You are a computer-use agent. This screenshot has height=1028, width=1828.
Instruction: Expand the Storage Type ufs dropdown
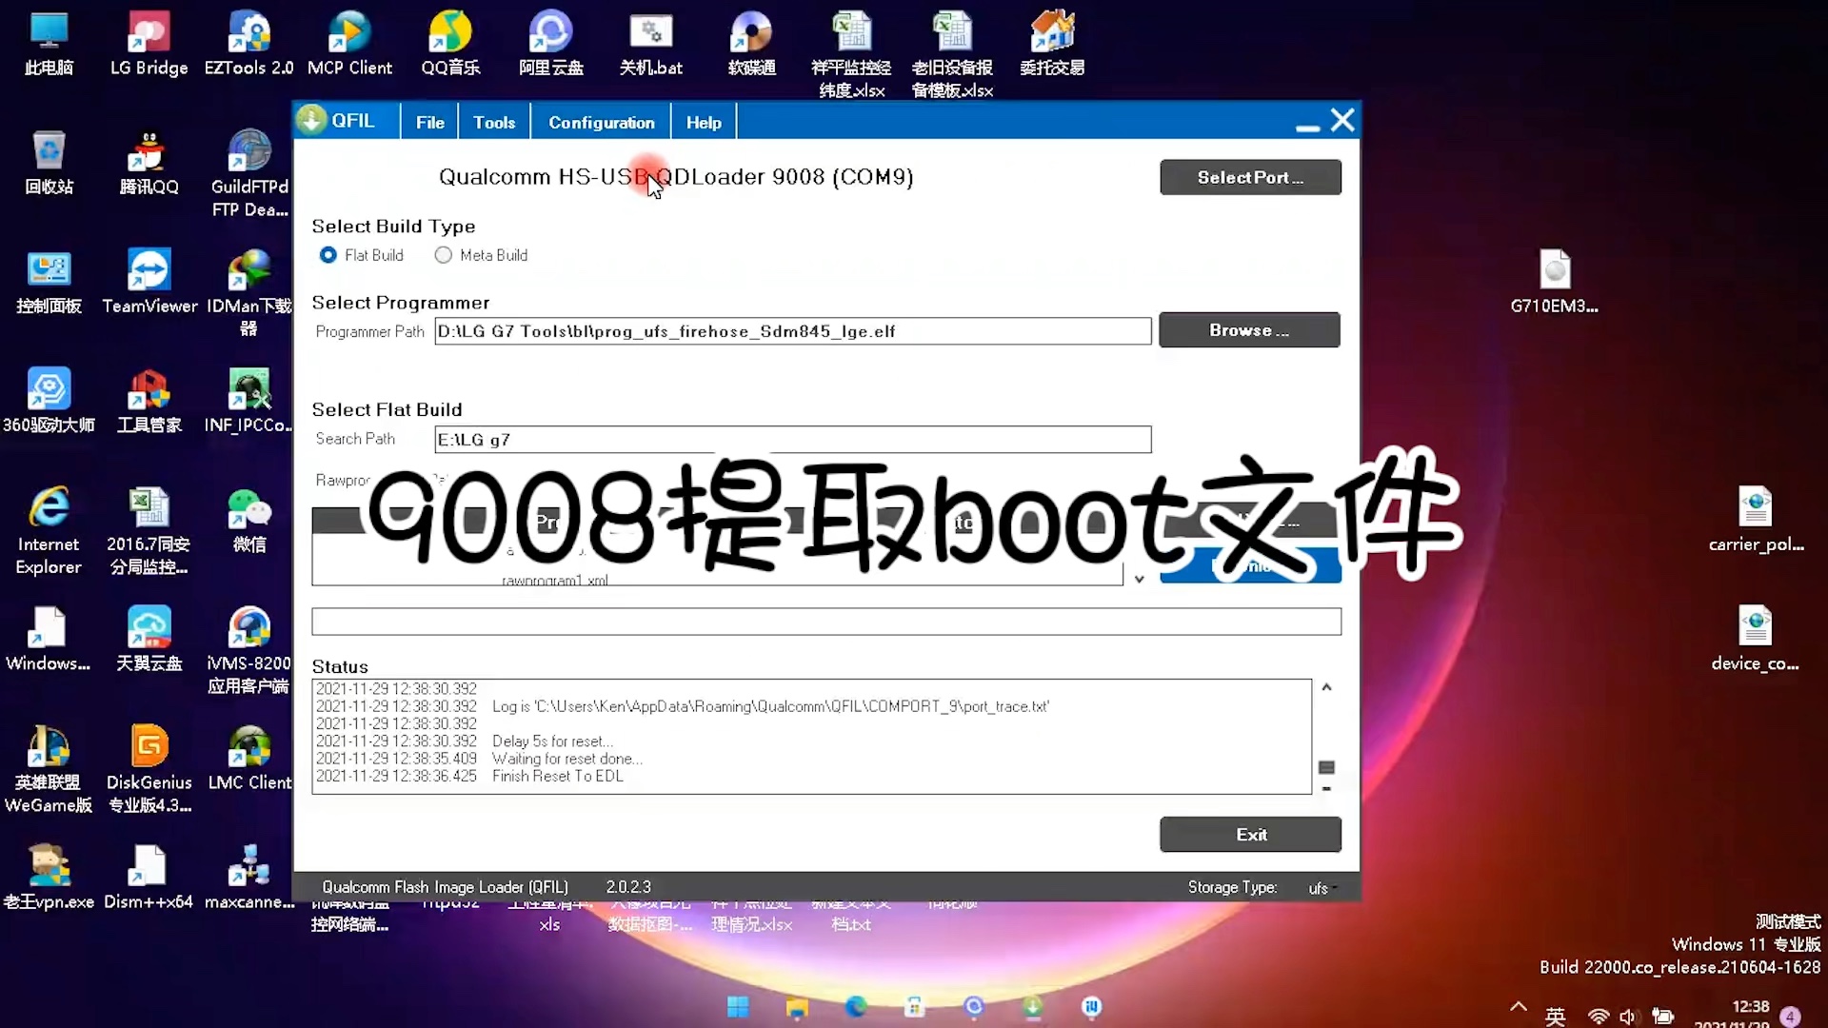[x=1322, y=888]
